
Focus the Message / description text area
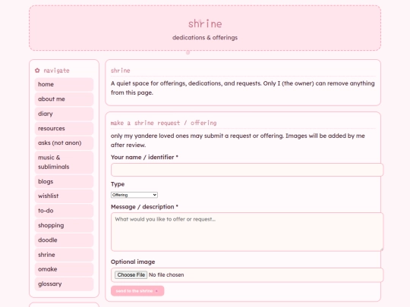click(x=247, y=232)
